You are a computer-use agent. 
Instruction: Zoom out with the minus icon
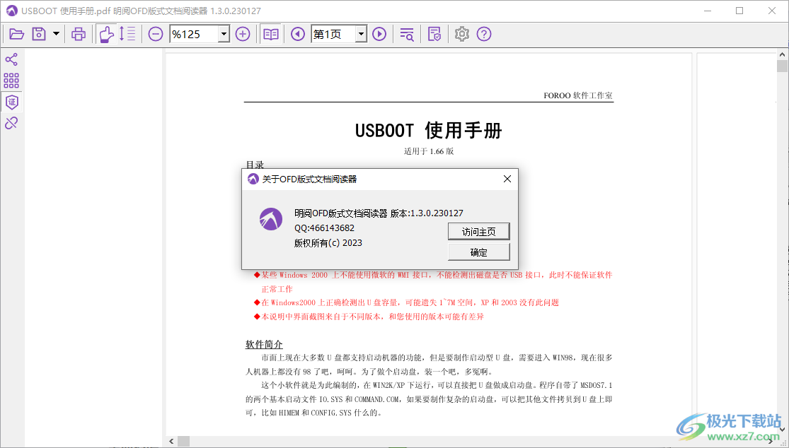pyautogui.click(x=156, y=34)
